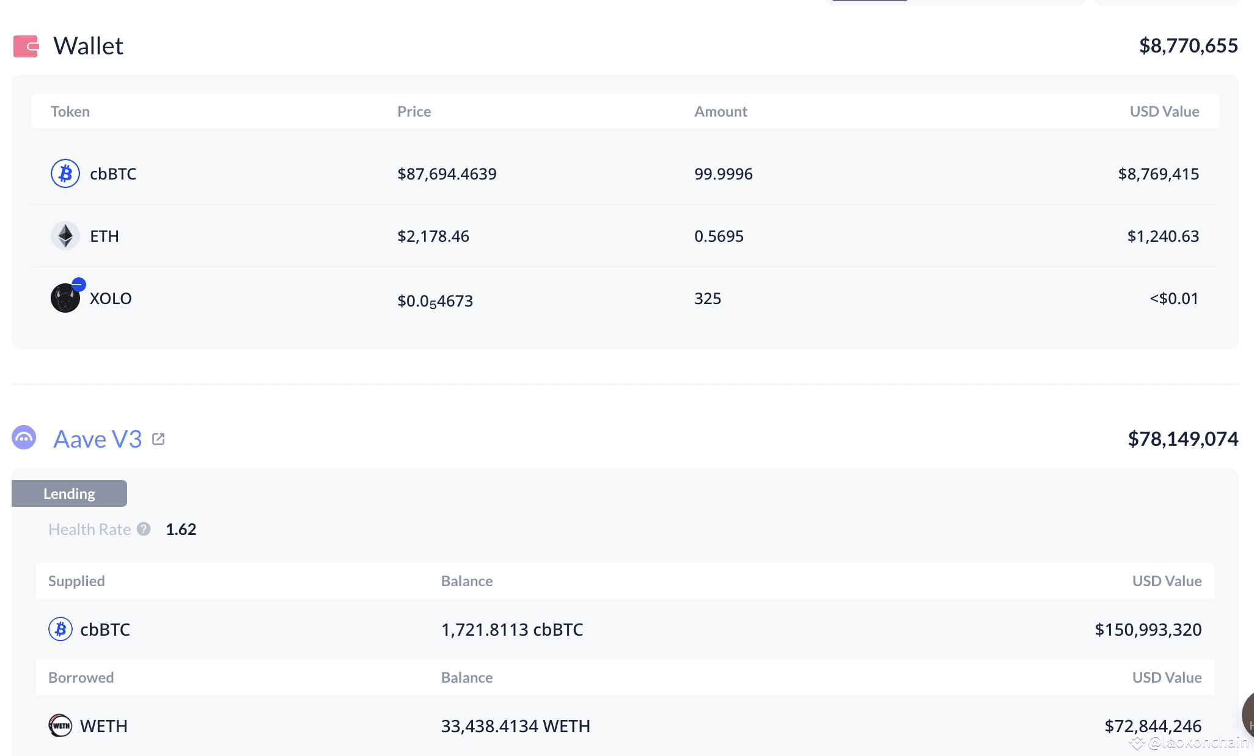The height and width of the screenshot is (756, 1254).
Task: Expand the cbBTC wallet row details
Action: click(x=611, y=173)
